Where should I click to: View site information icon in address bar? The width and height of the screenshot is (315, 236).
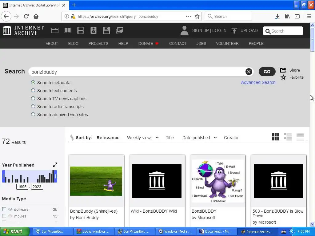66,16
